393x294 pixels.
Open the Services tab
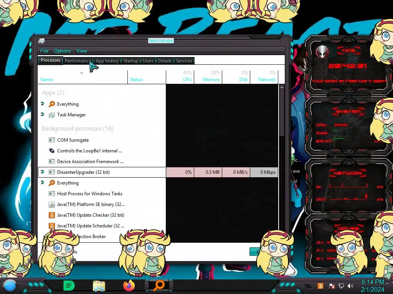click(184, 61)
